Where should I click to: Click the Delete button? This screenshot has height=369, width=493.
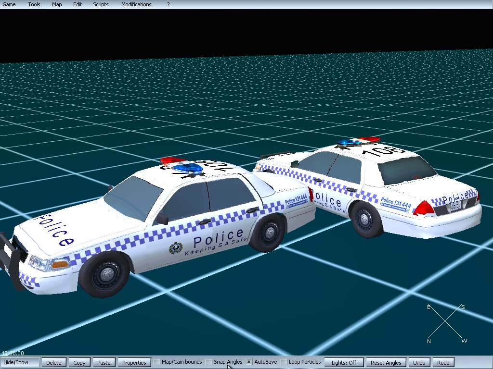[54, 362]
